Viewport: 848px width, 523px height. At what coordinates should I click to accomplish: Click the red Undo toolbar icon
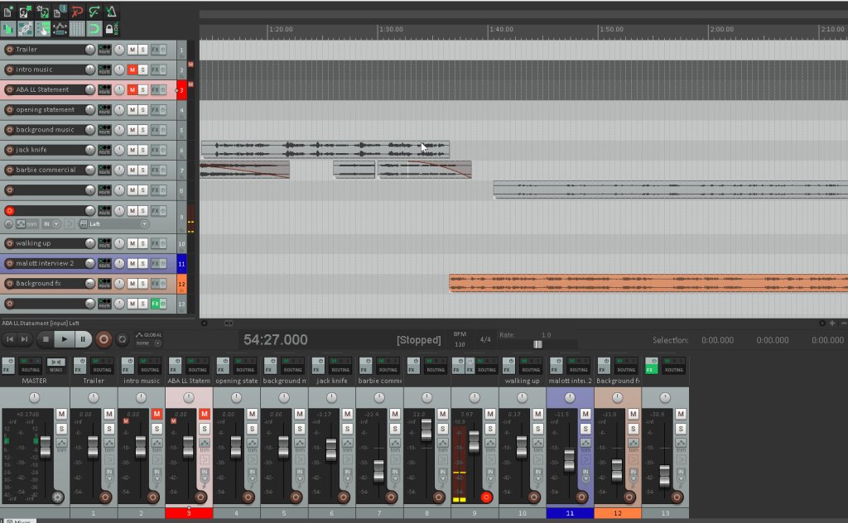[77, 12]
